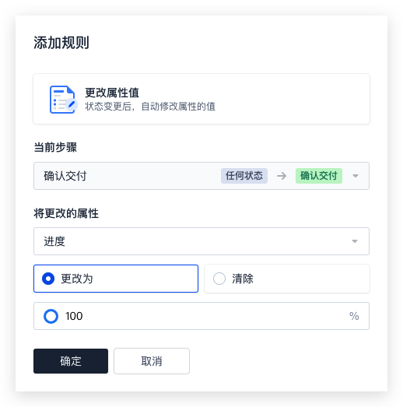Cancel the dialog with the 取消 button
This screenshot has width=403, height=407.
[152, 361]
